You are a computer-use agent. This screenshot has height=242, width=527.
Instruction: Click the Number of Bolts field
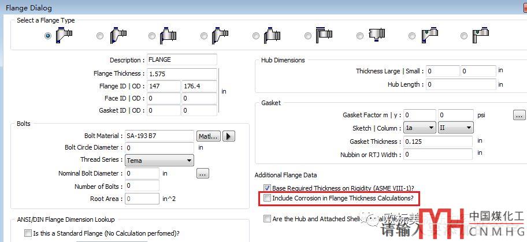pyautogui.click(x=142, y=186)
